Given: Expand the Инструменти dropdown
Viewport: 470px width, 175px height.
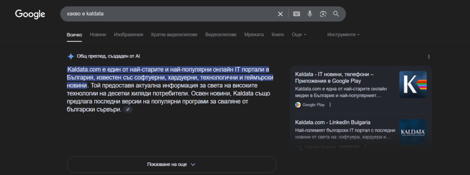Looking at the screenshot, I should tap(343, 34).
